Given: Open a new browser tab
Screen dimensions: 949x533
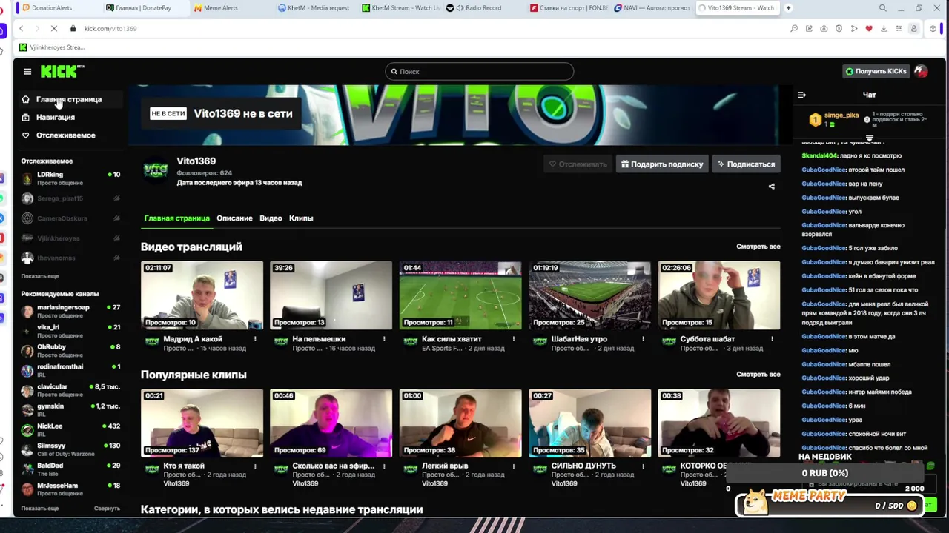Looking at the screenshot, I should [x=788, y=8].
